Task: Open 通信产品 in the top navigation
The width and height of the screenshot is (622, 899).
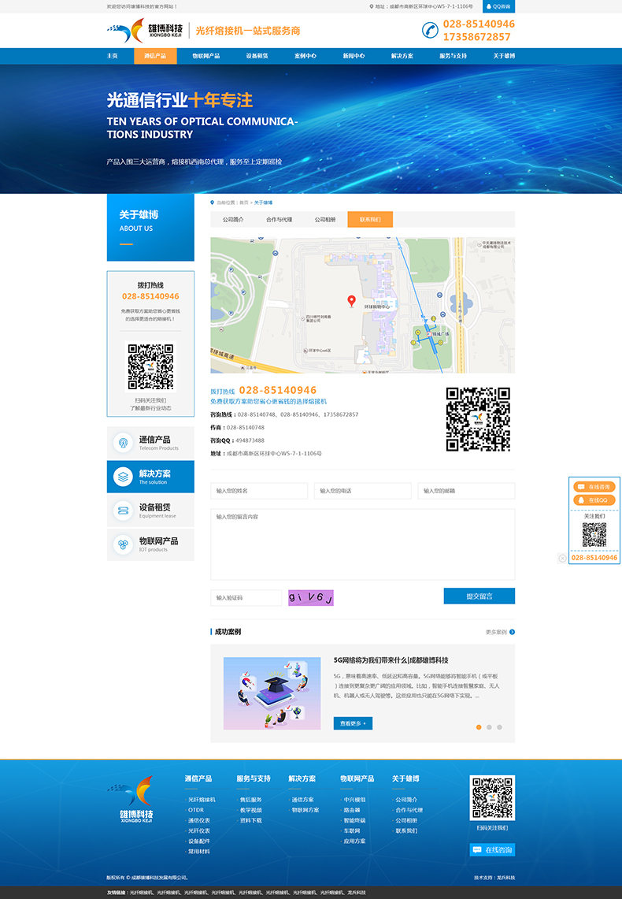Action: click(155, 56)
